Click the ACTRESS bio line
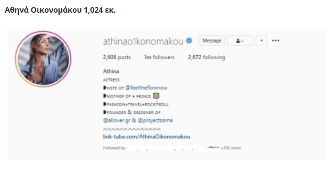This screenshot has height=171, width=331. 111,80
